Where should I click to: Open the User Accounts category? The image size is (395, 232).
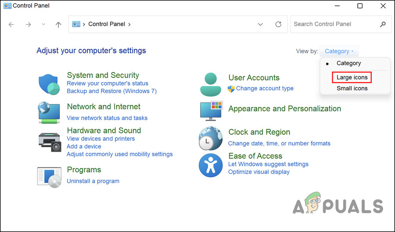coord(254,78)
